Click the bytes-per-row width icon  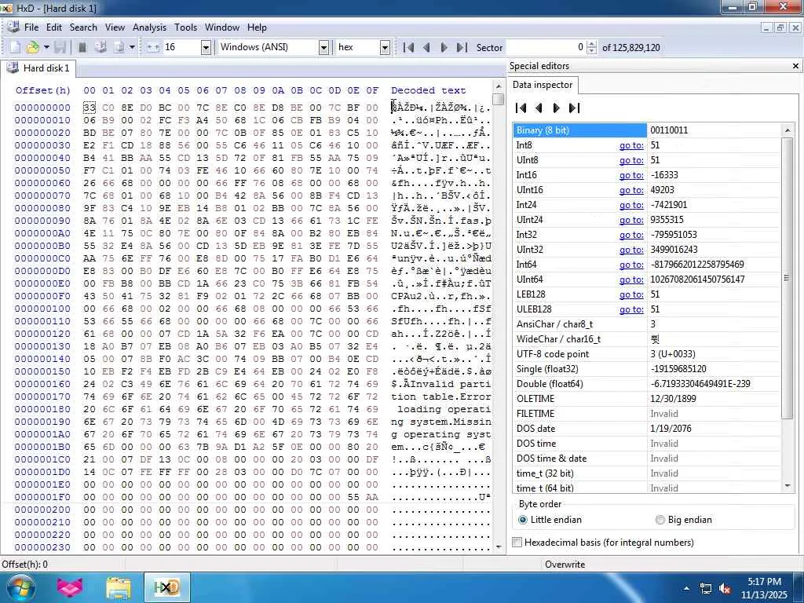153,47
